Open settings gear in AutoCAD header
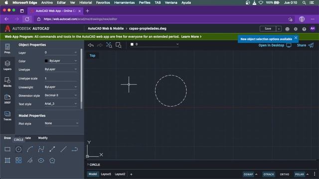 pyautogui.click(x=296, y=29)
